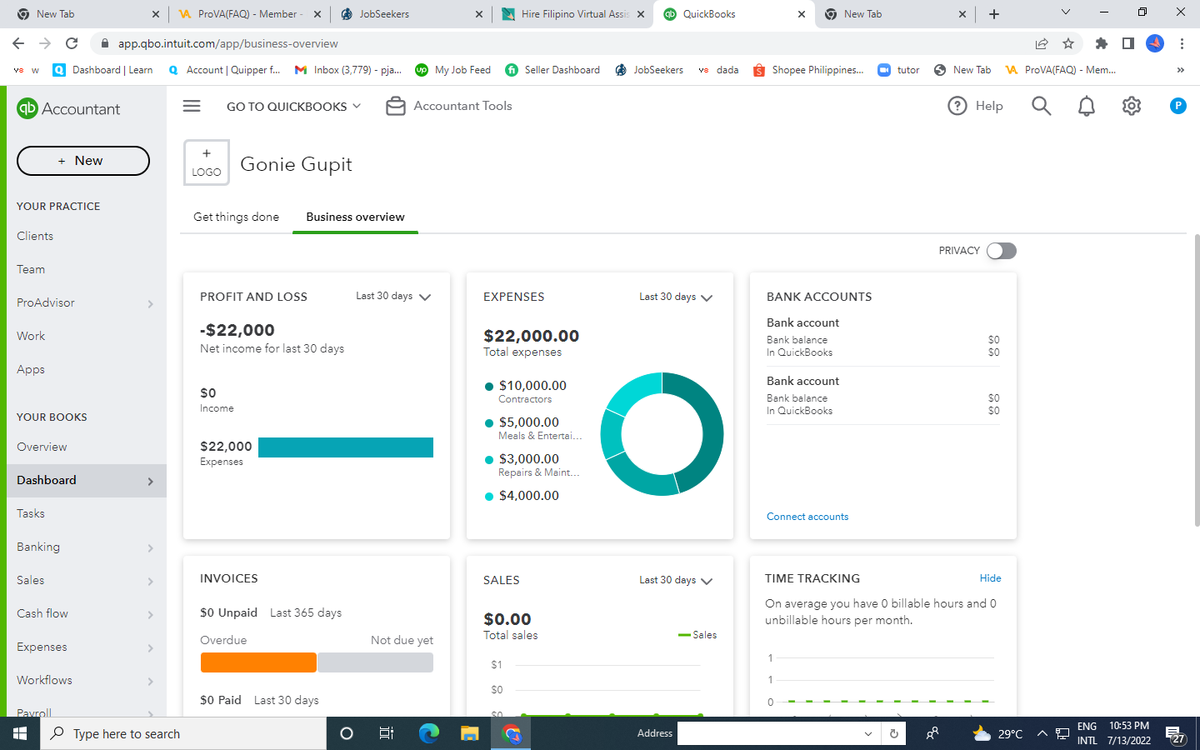This screenshot has height=750, width=1200.
Task: Expand the Cash flow submenu
Action: pyautogui.click(x=151, y=614)
